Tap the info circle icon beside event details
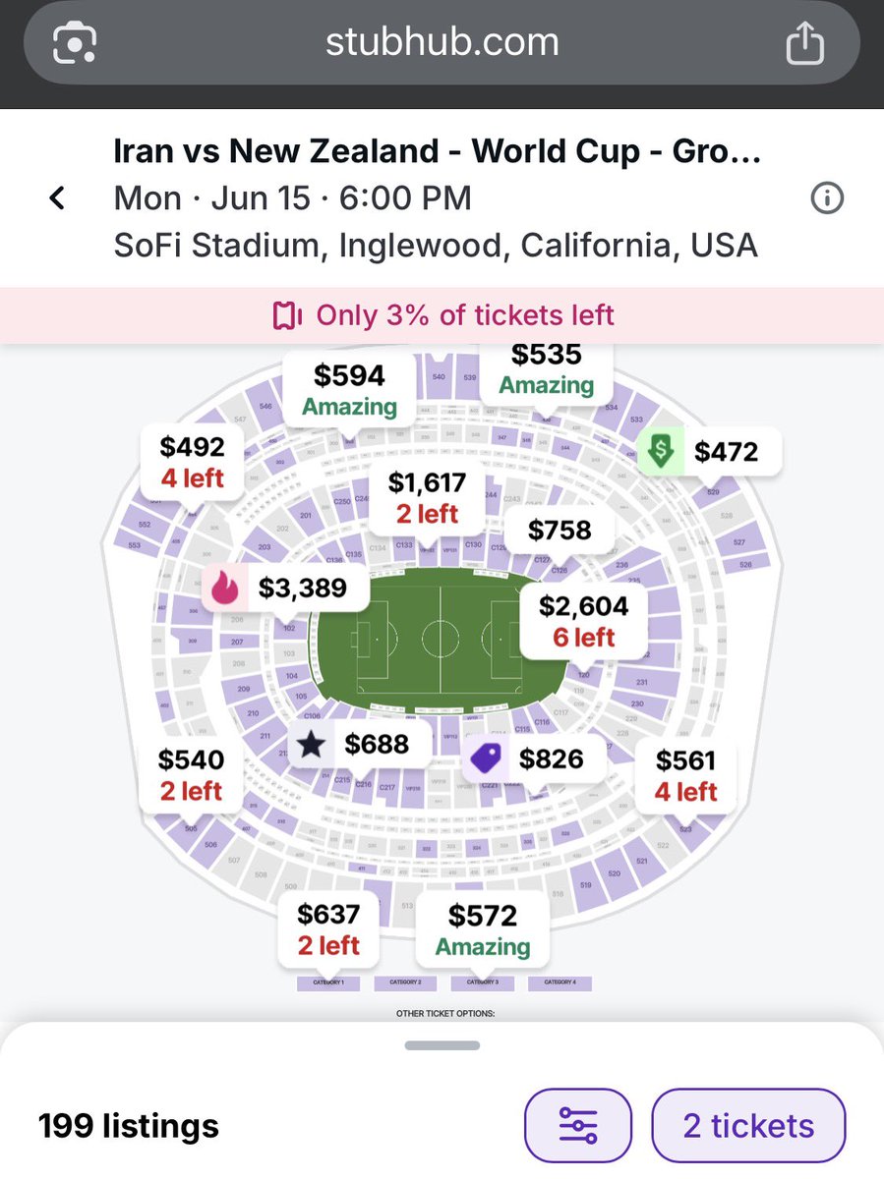 tap(827, 199)
